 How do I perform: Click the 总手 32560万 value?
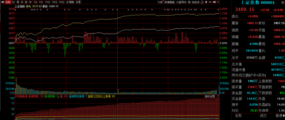click(252, 57)
